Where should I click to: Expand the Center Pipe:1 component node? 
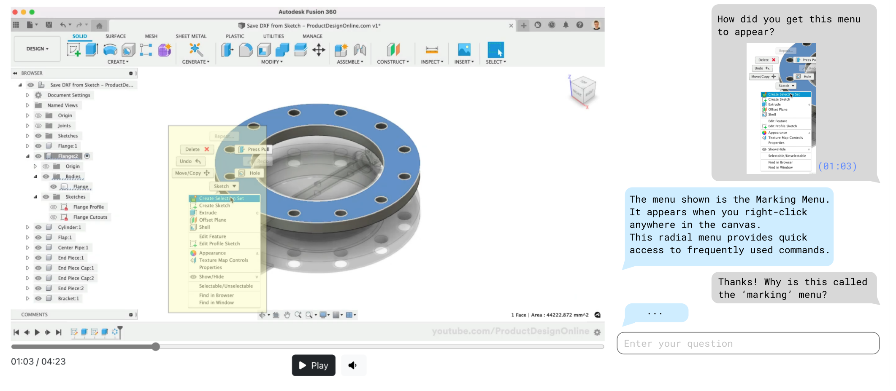pos(27,247)
